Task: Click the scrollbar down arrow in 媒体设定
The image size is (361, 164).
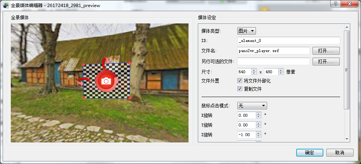Action: pos(347,139)
